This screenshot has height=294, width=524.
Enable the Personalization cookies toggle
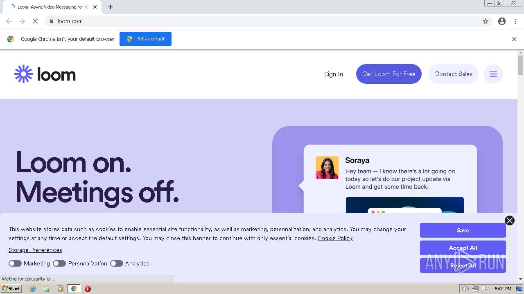(x=59, y=263)
